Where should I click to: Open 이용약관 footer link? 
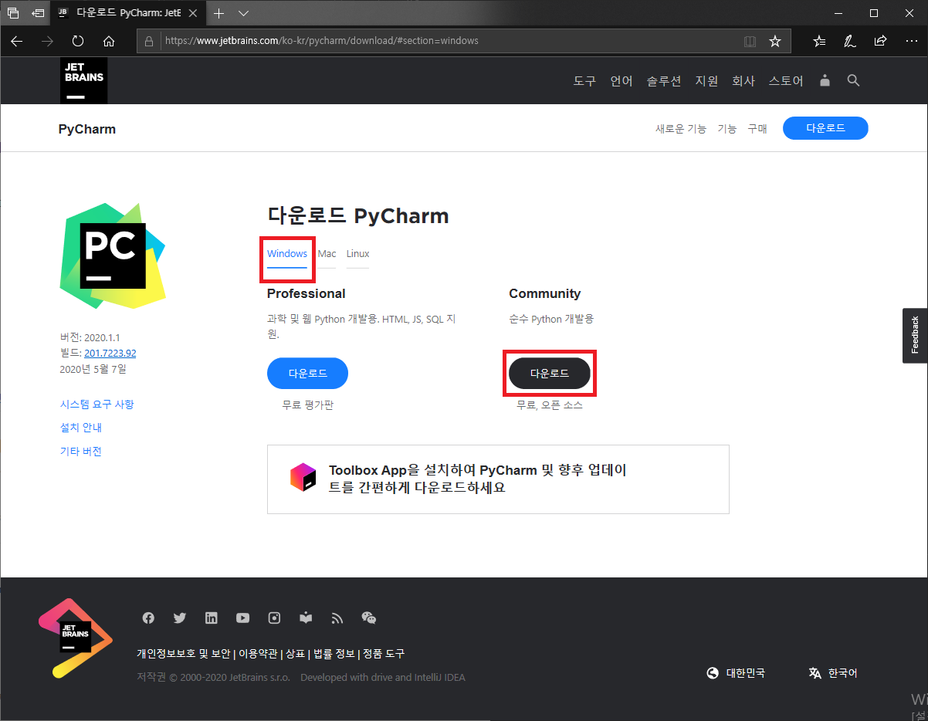258,654
